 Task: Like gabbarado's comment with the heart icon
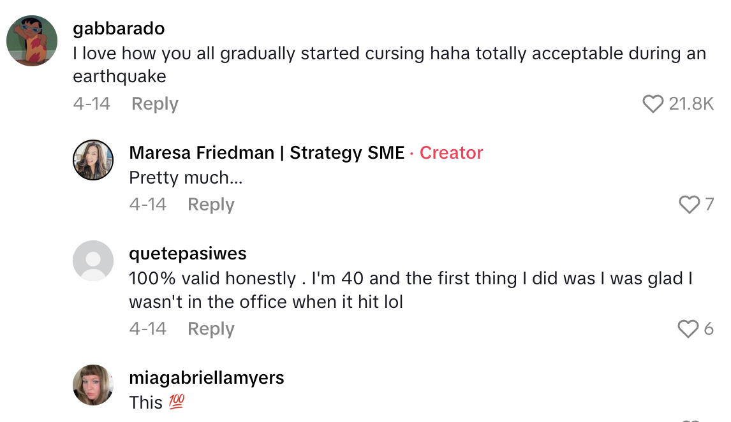pyautogui.click(x=653, y=104)
